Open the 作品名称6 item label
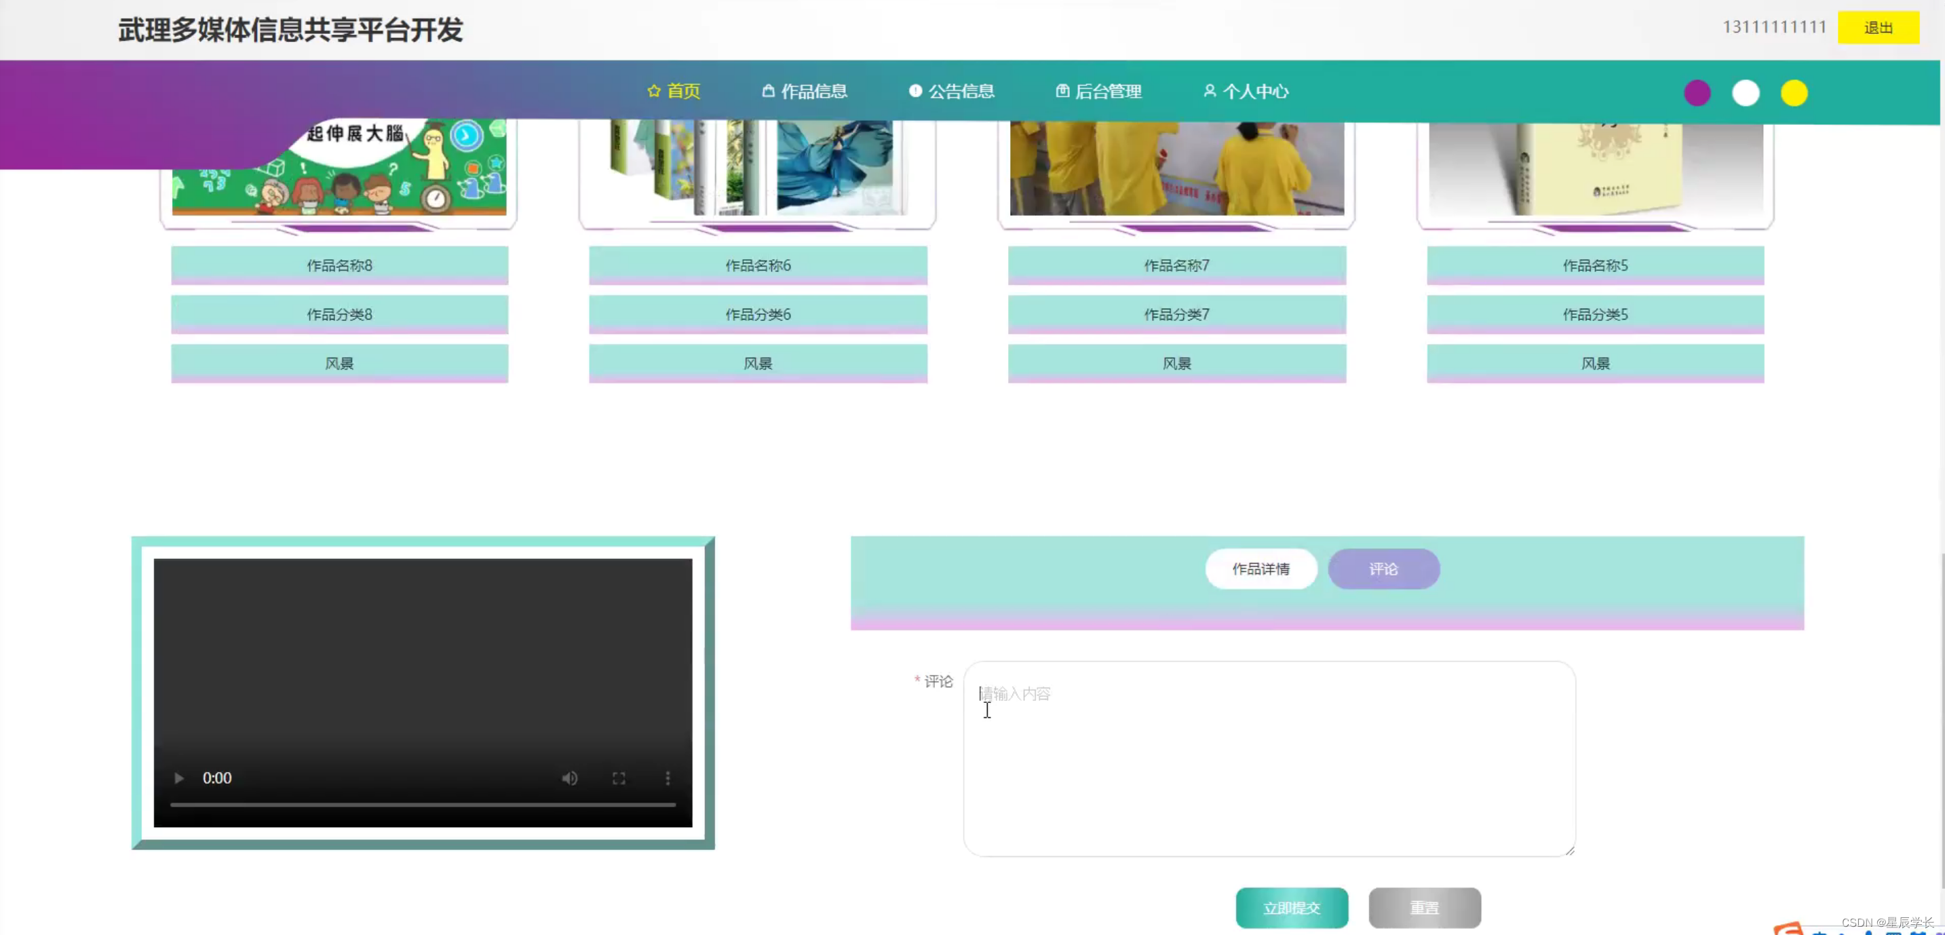Viewport: 1945px width, 935px height. click(757, 265)
